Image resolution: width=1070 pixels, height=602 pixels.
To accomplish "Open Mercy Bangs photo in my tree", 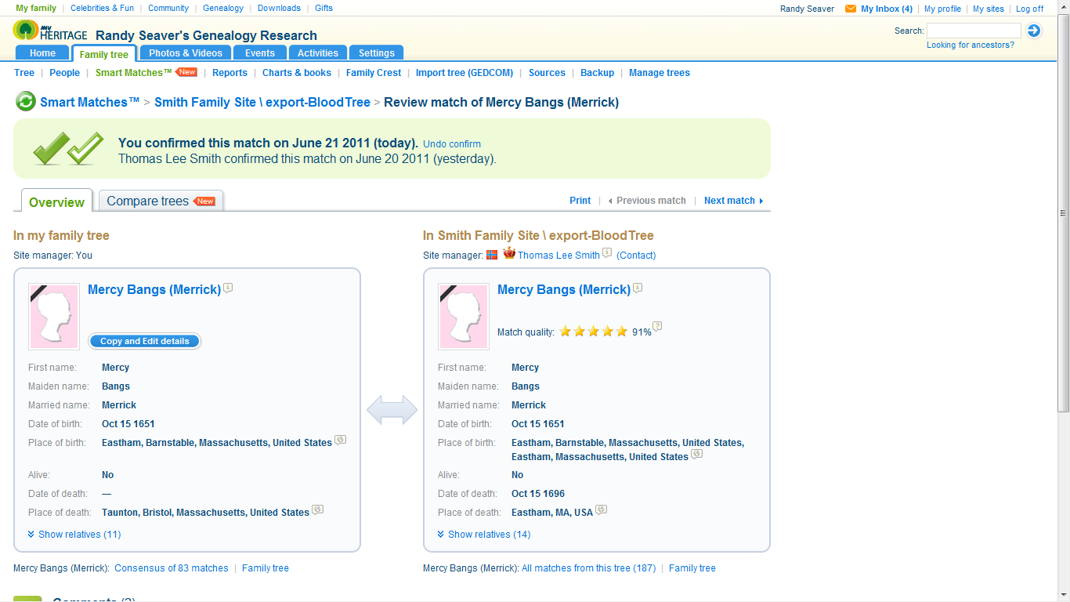I will coord(54,316).
